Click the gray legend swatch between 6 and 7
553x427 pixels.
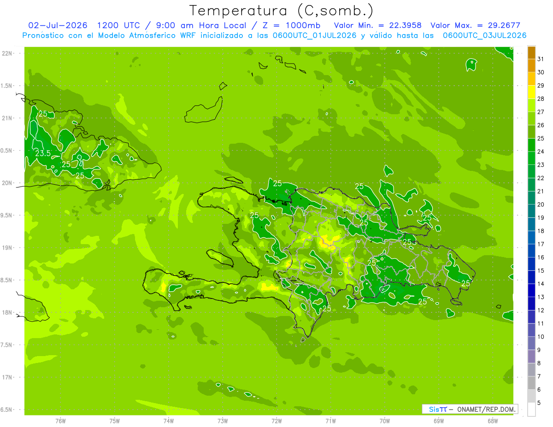tap(531, 383)
